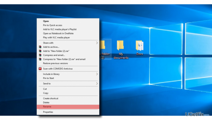Select Delete in the context menu

pos(68,102)
